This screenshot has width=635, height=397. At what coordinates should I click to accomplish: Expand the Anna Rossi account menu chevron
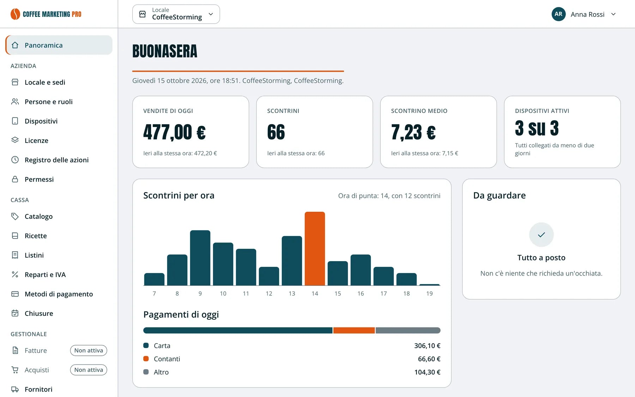613,14
